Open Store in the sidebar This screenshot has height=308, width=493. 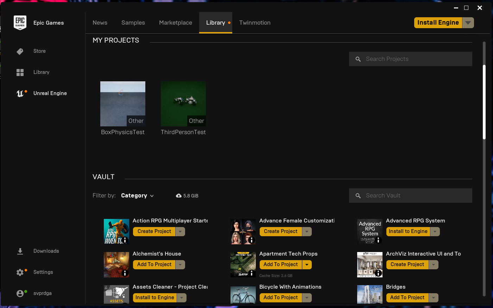(x=39, y=51)
